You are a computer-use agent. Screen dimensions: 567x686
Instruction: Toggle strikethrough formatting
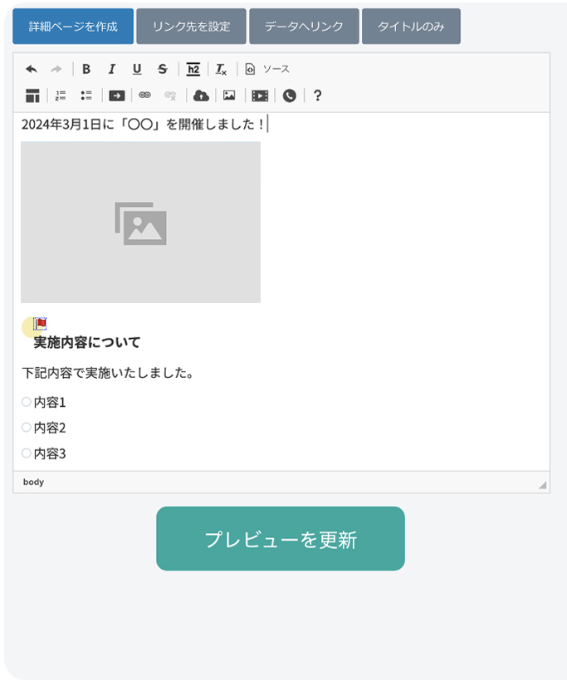[162, 69]
